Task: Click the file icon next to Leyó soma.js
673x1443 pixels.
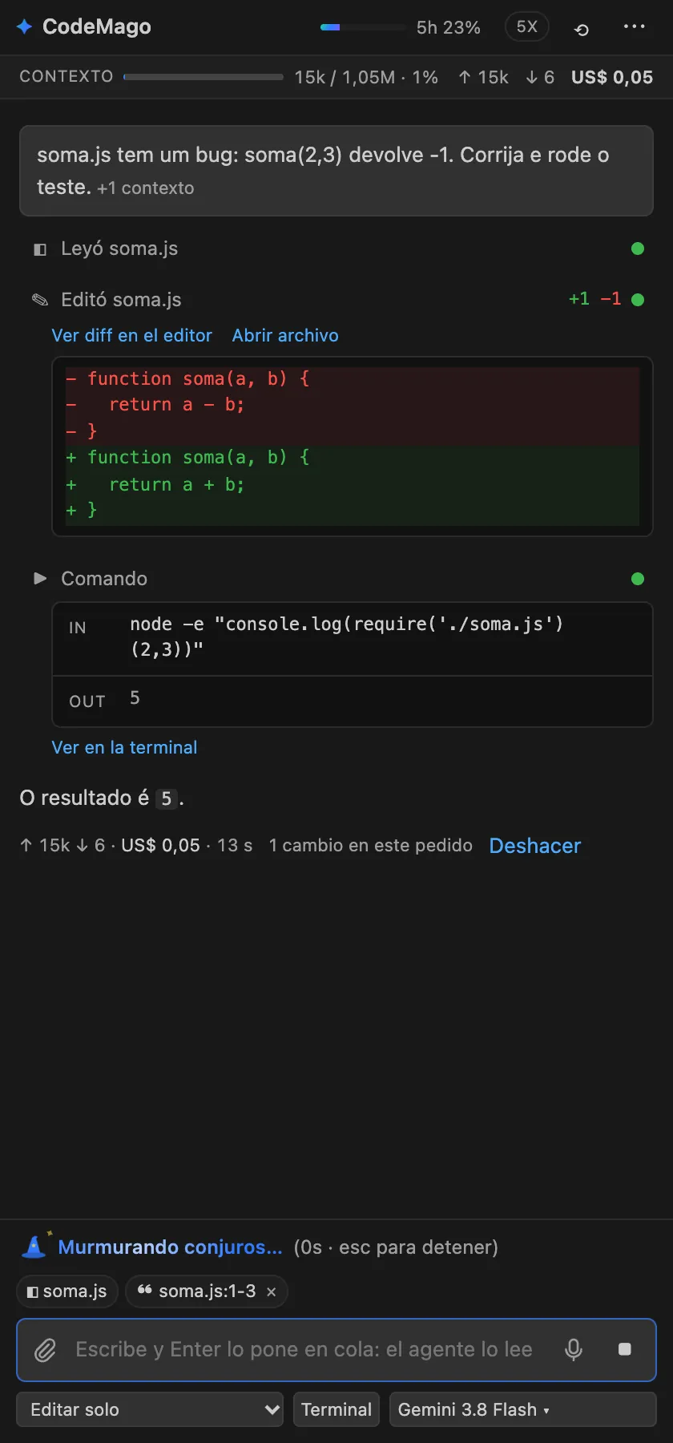Action: (39, 249)
